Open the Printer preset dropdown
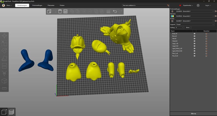 pyautogui.click(x=192, y=21)
